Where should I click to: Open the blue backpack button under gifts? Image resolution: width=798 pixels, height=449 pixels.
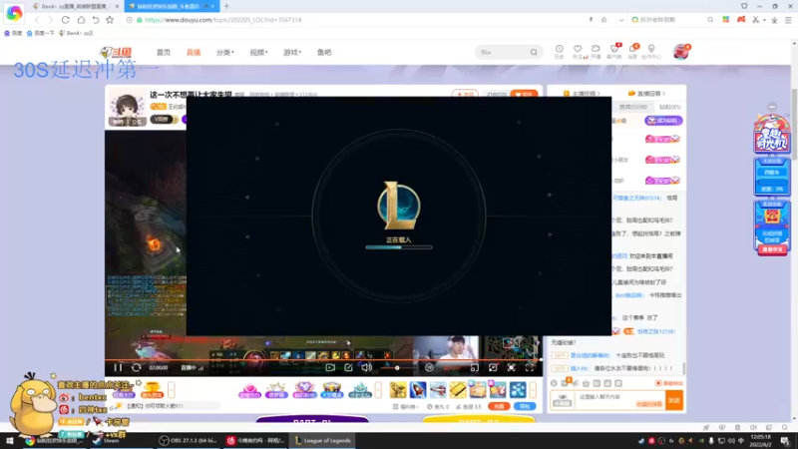point(525,406)
